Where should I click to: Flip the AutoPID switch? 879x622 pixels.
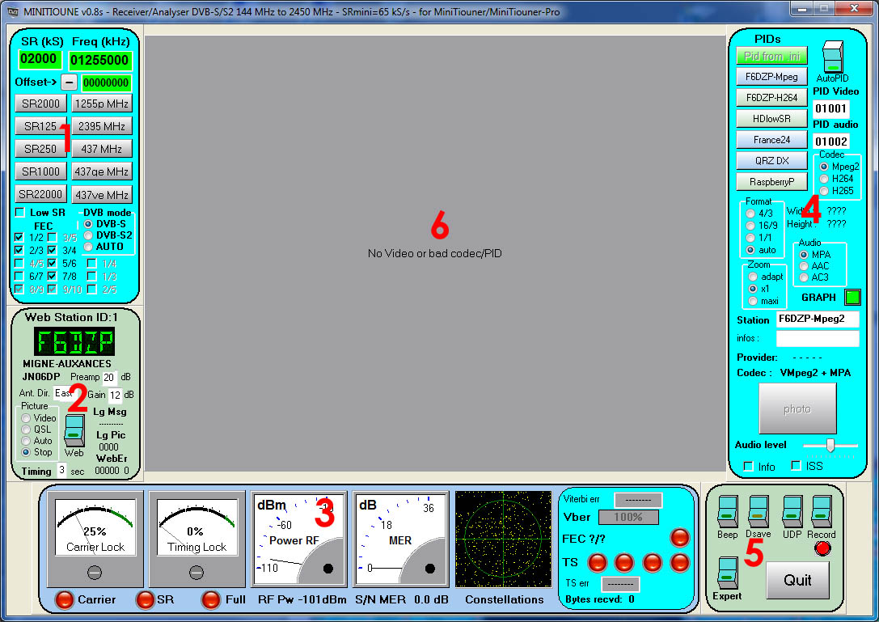(x=832, y=57)
